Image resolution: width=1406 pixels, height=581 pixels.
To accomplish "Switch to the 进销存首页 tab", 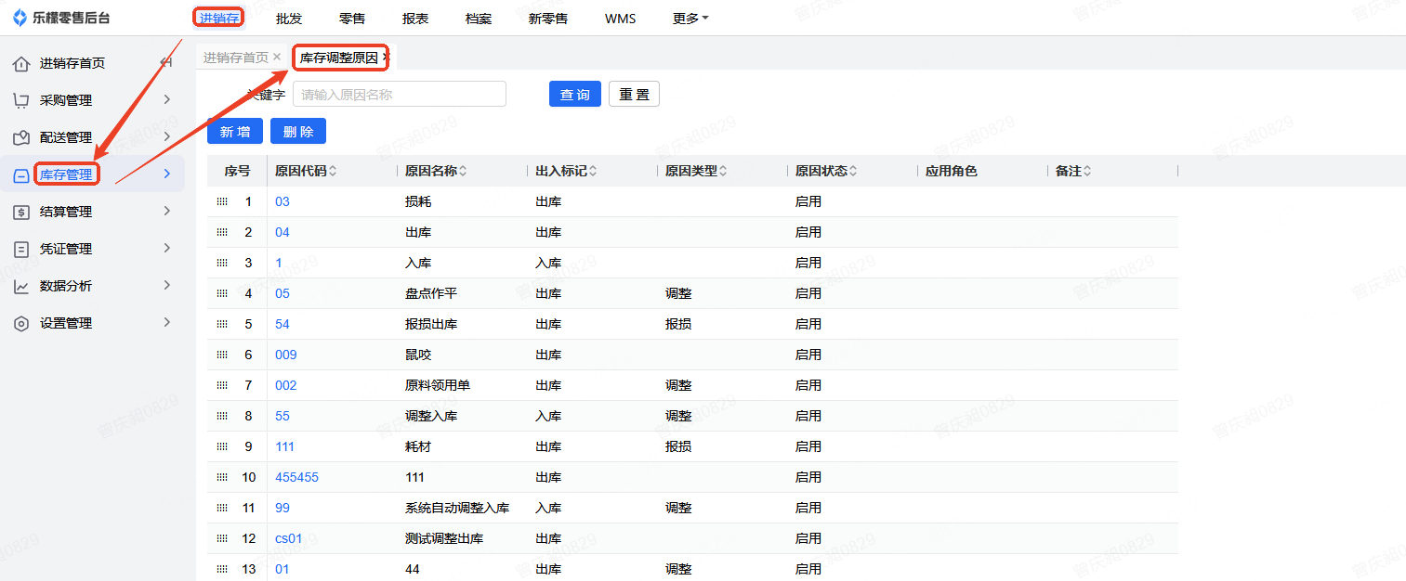I will 236,58.
